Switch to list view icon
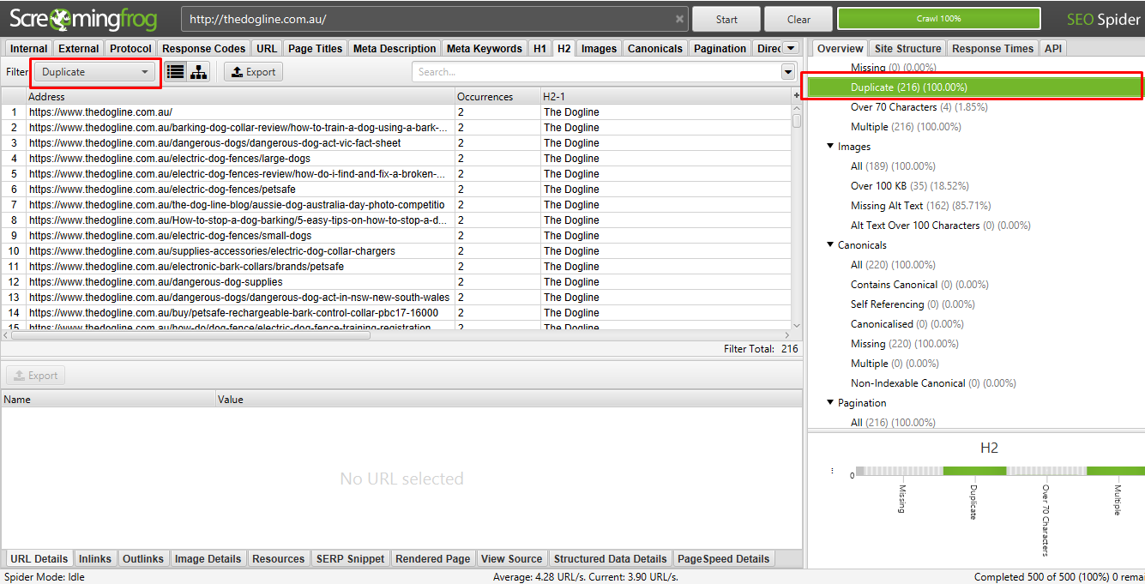This screenshot has width=1145, height=584. [x=176, y=72]
